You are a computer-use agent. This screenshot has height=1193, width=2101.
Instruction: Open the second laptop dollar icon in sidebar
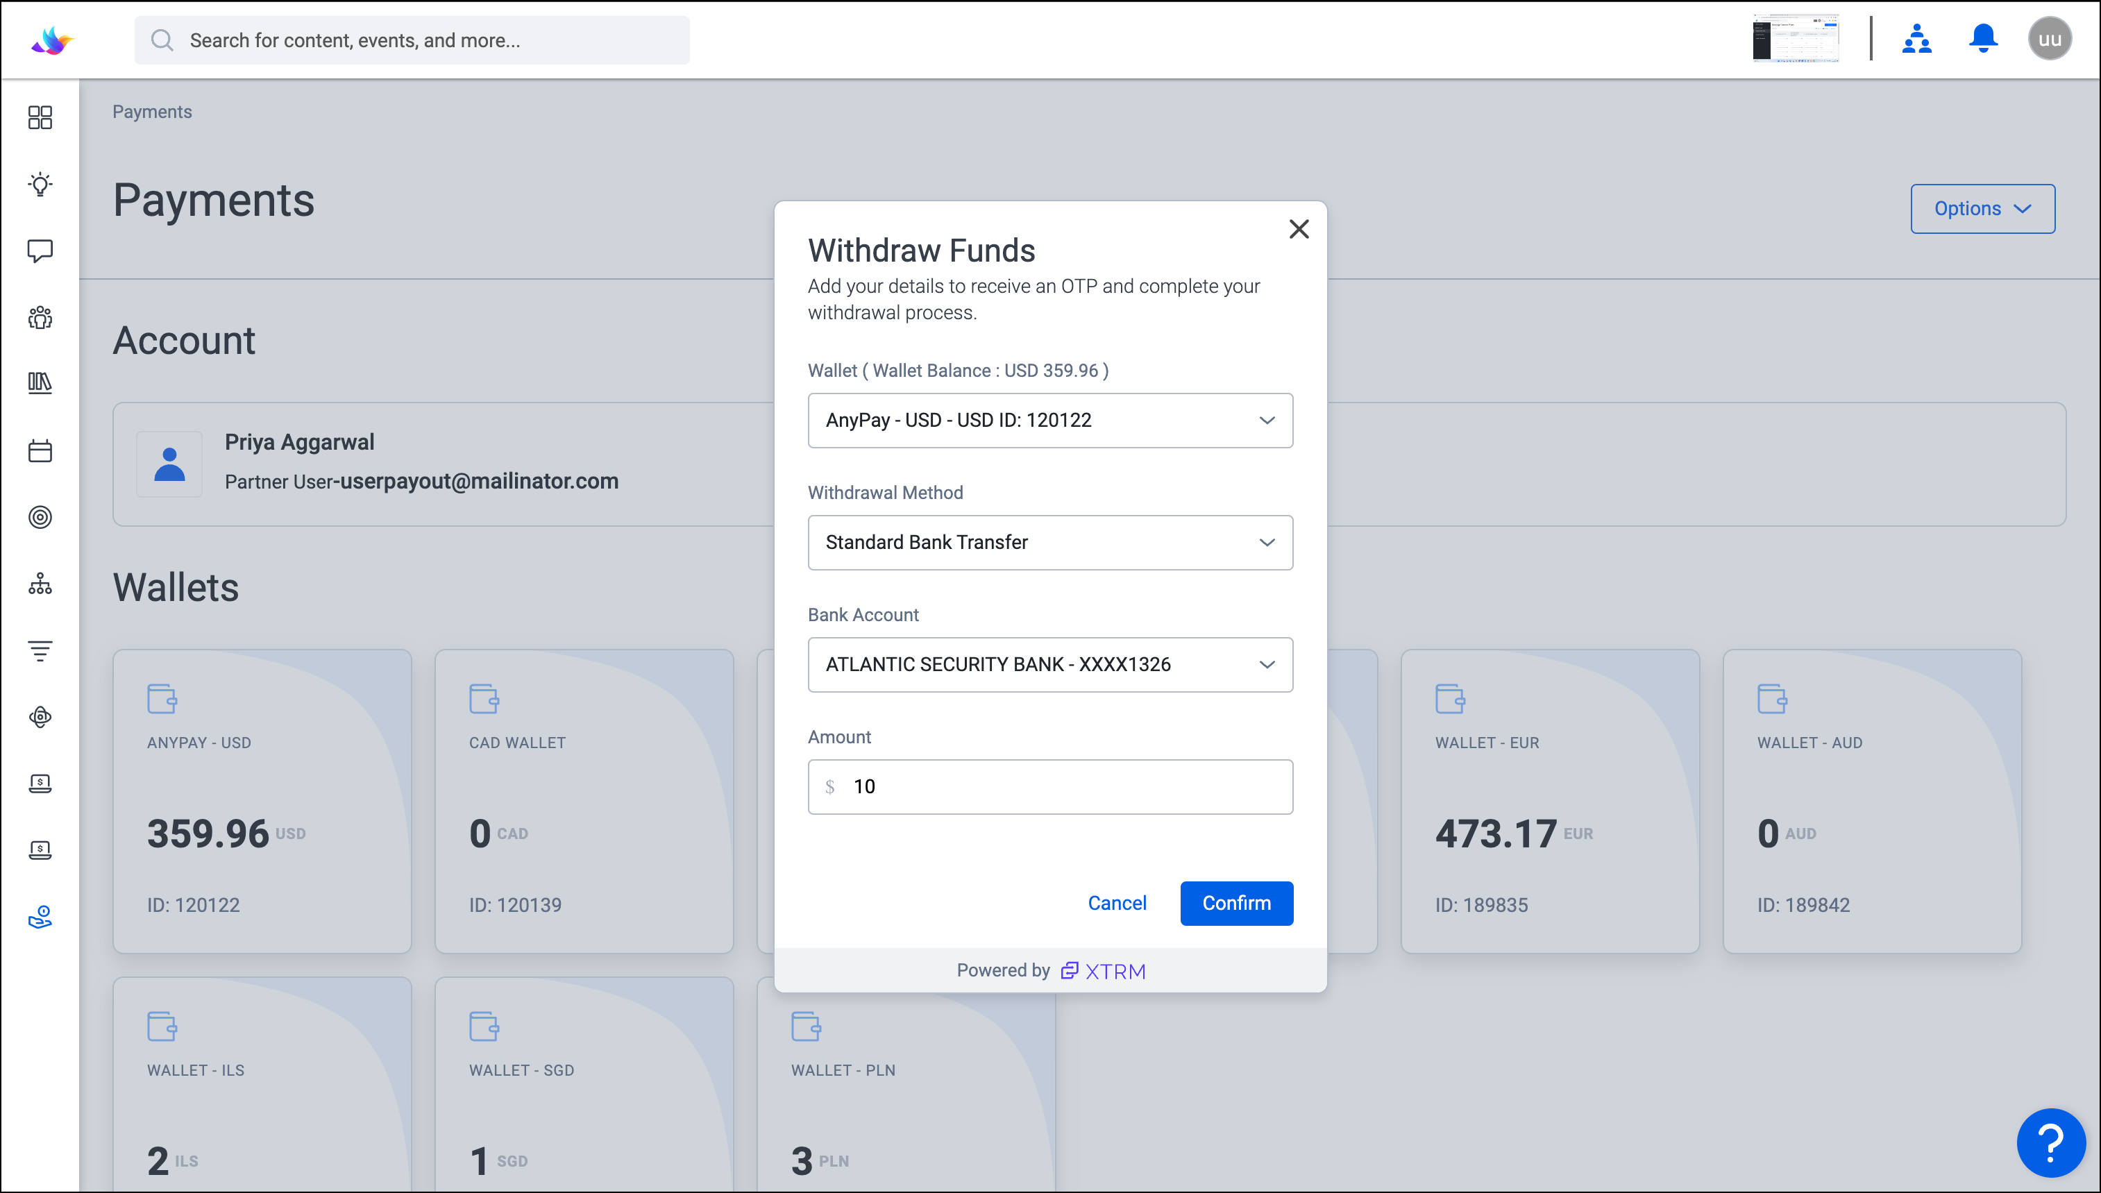[x=40, y=849]
